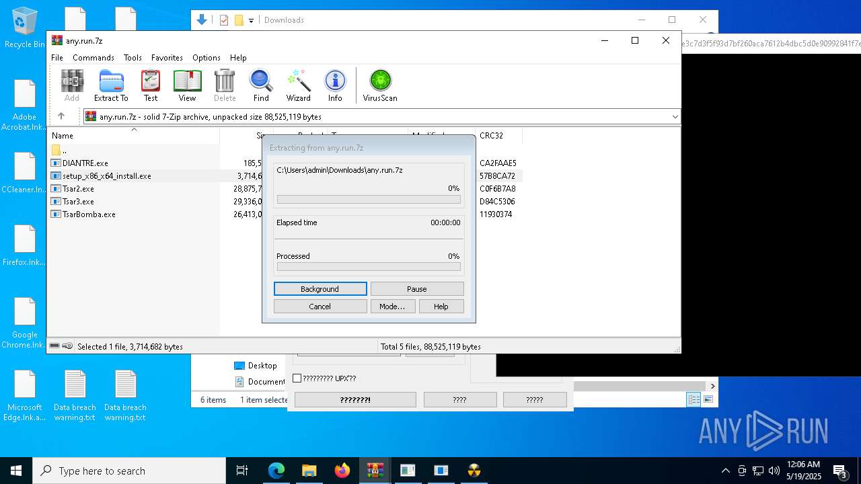The width and height of the screenshot is (861, 484).
Task: Open Data breach warning.txt second desktop file
Action: coord(125,396)
